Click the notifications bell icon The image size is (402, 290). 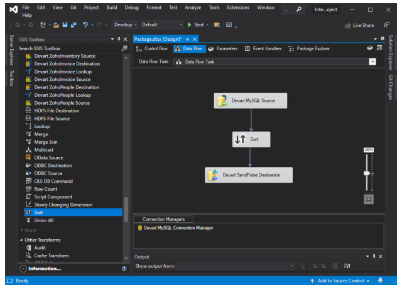tap(380, 281)
